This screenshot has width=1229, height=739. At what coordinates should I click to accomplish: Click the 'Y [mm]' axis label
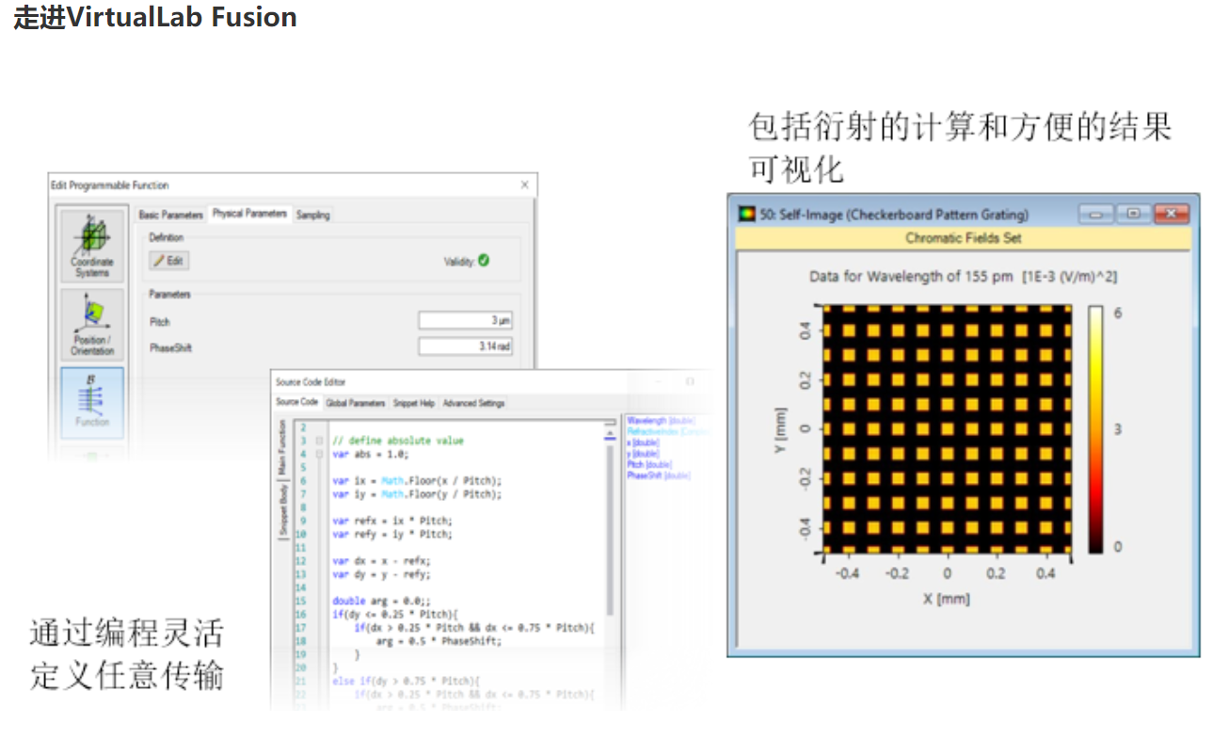[779, 428]
